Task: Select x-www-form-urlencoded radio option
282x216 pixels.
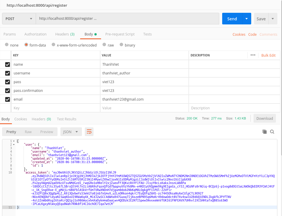Action: click(53, 45)
